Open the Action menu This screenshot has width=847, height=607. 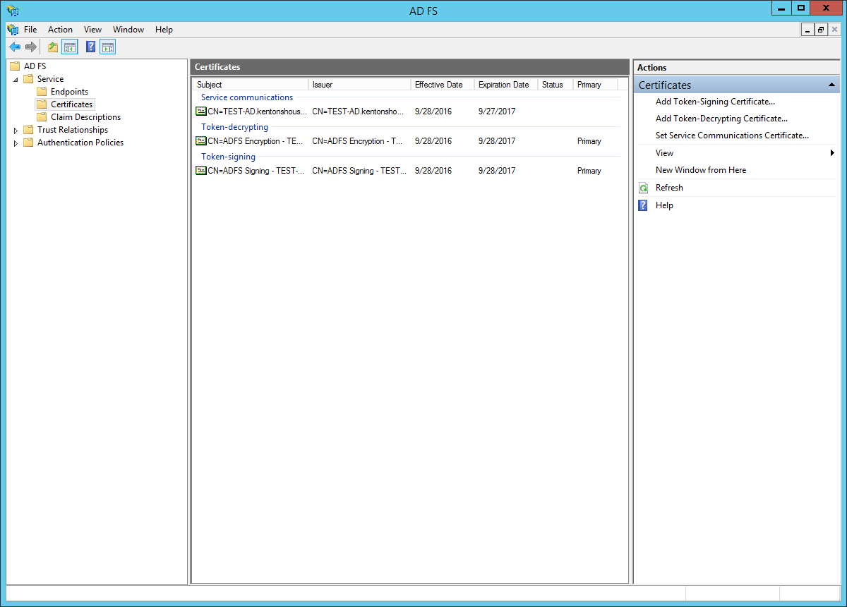coord(60,30)
